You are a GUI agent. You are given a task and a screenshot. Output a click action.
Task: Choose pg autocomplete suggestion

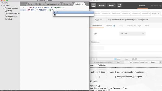click(x=74, y=15)
